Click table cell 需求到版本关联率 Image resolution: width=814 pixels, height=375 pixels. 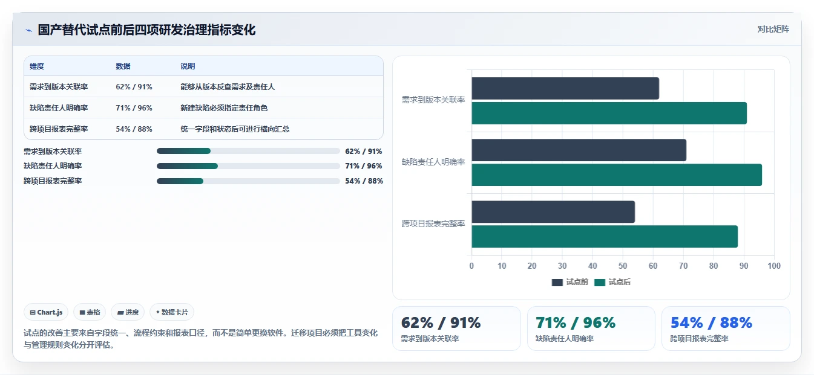59,87
